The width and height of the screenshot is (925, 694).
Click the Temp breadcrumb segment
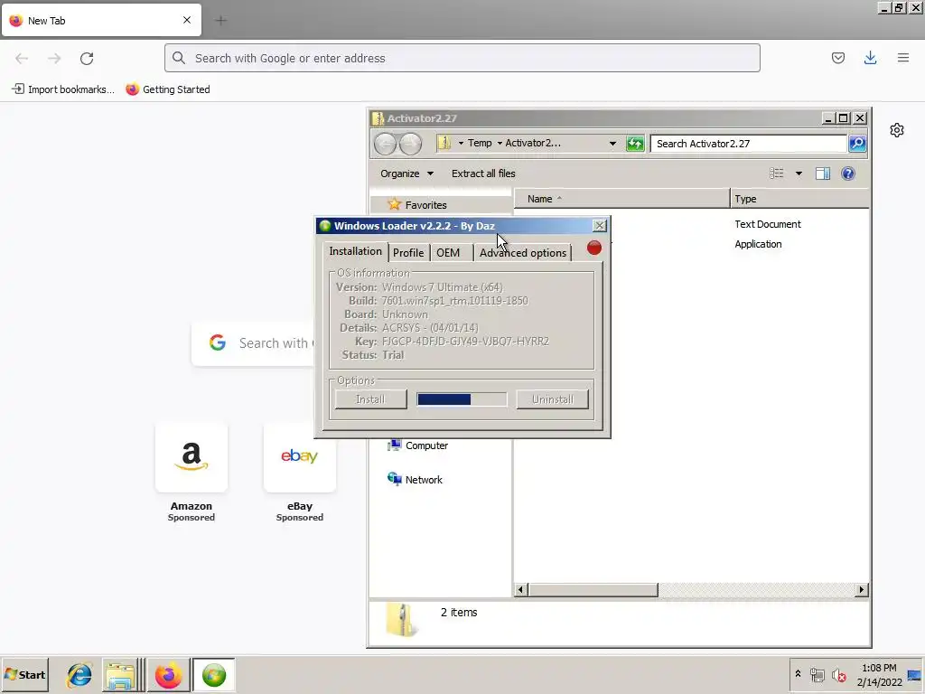coord(480,144)
